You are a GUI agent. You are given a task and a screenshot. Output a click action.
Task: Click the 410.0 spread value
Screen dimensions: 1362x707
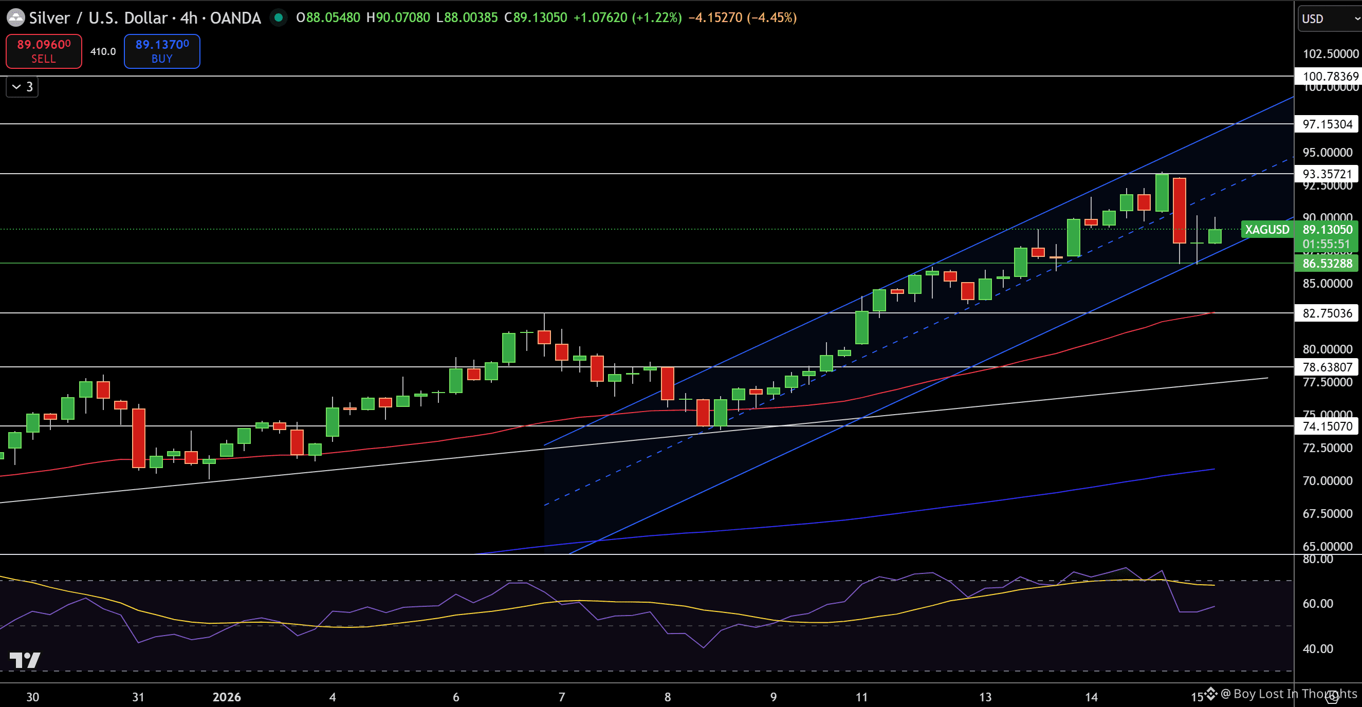pyautogui.click(x=103, y=51)
